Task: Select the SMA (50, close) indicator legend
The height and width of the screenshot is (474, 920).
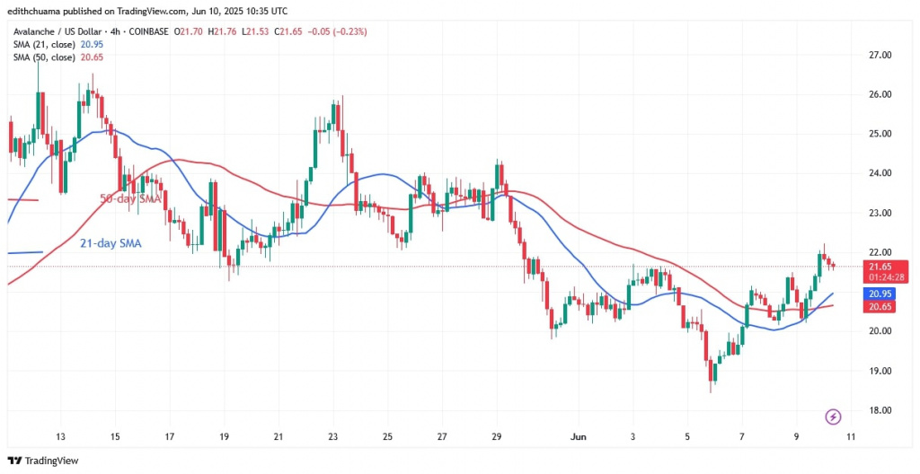Action: pyautogui.click(x=45, y=56)
